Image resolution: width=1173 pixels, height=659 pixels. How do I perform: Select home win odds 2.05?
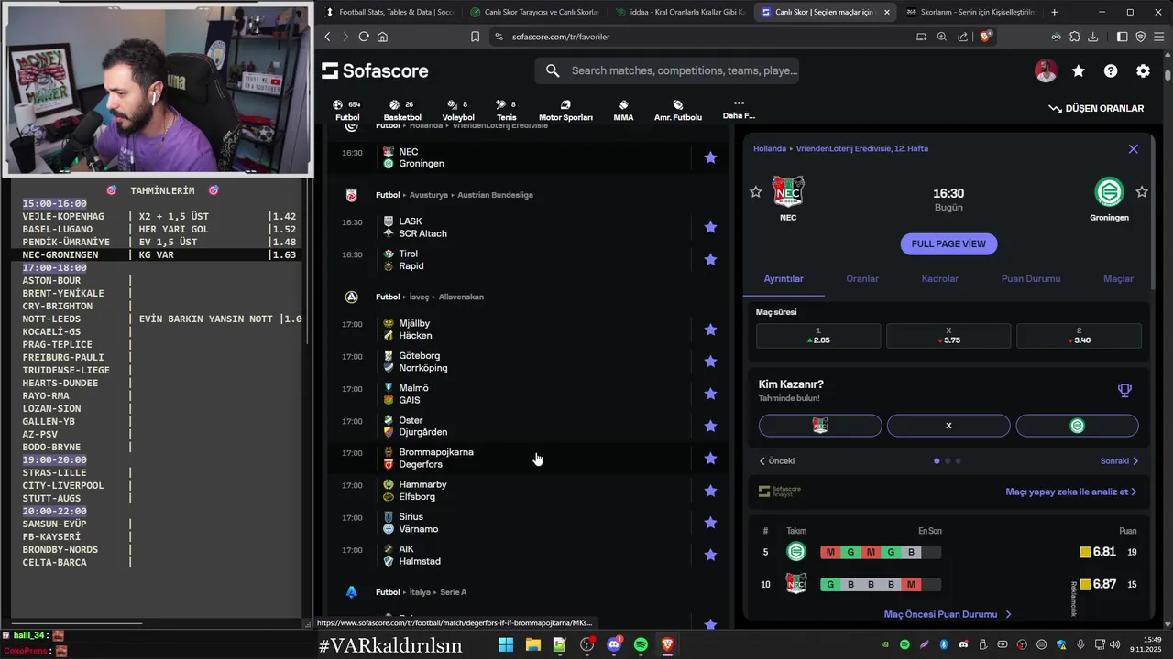click(x=818, y=335)
